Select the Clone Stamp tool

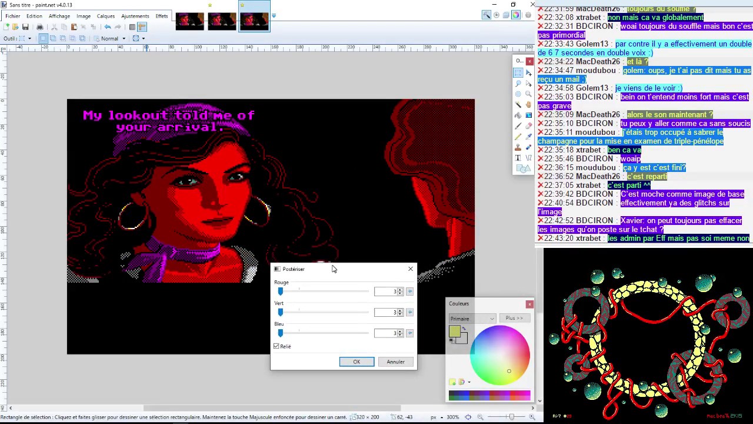[x=518, y=147]
